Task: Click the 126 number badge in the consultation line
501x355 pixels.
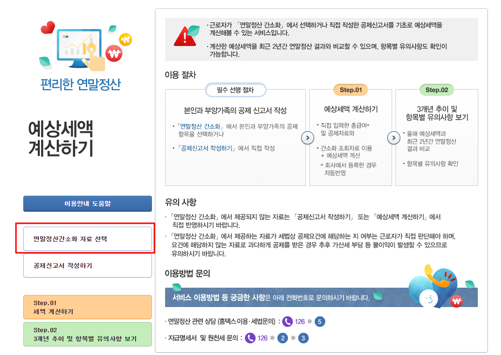Action: pyautogui.click(x=299, y=322)
